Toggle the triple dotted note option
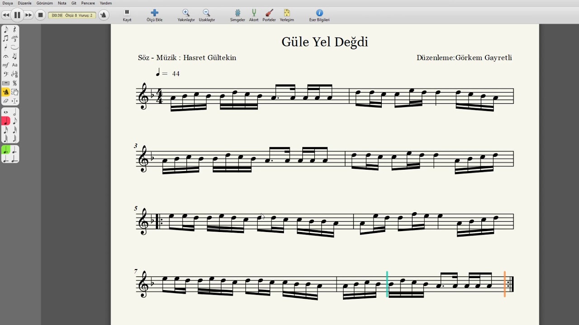This screenshot has width=579, height=325. pos(14,159)
